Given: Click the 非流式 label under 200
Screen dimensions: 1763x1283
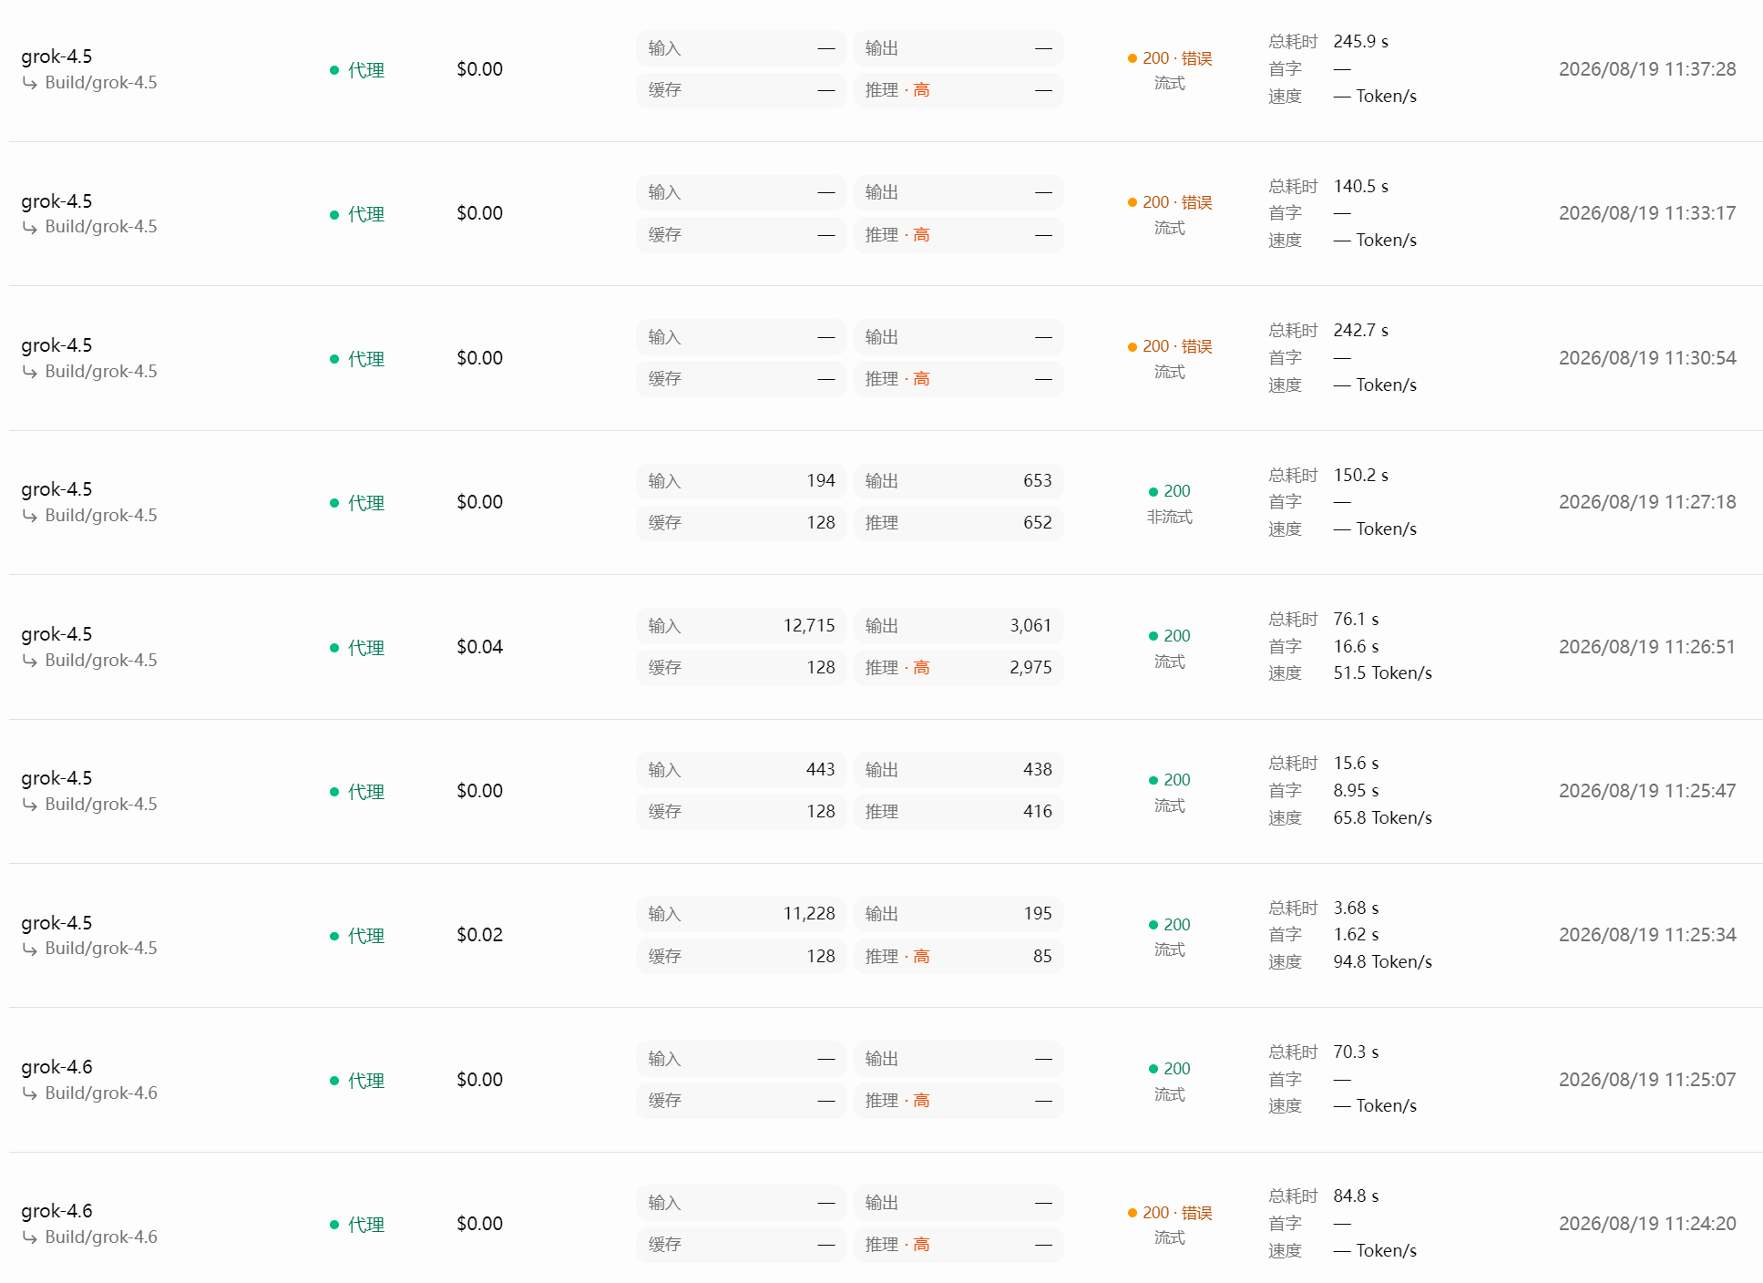Looking at the screenshot, I should pyautogui.click(x=1170, y=518).
